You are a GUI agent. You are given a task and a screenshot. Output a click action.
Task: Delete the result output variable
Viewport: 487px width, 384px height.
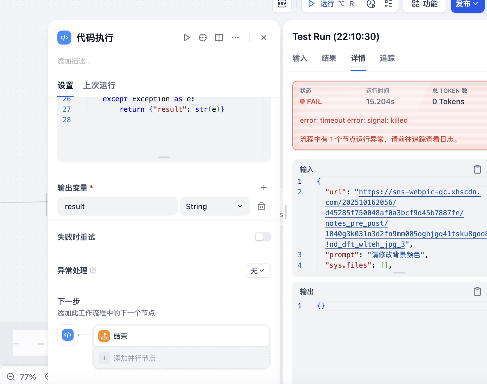(x=261, y=206)
